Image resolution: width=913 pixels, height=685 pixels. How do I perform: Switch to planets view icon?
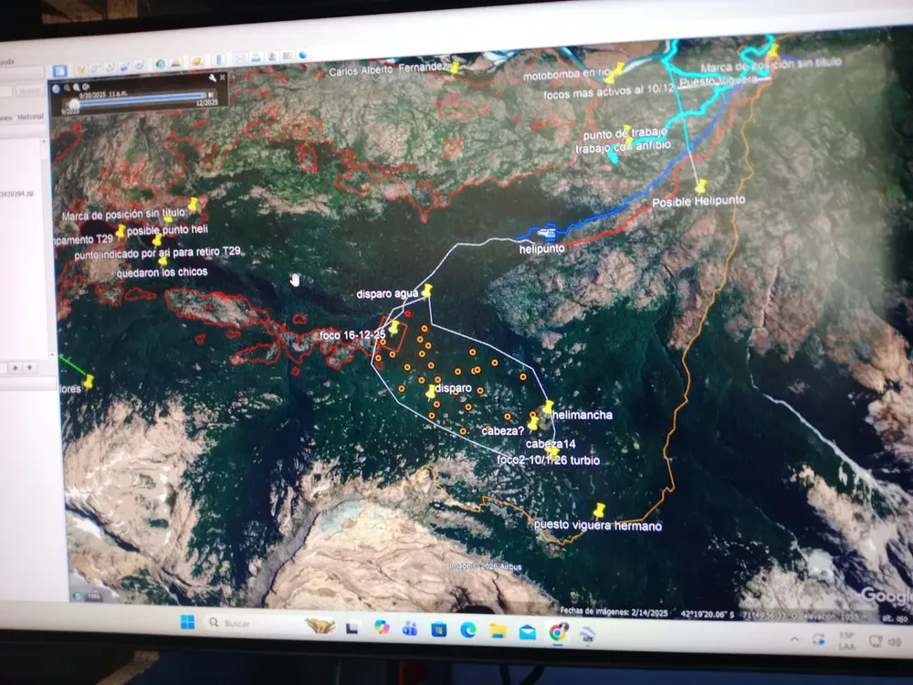pos(196,62)
